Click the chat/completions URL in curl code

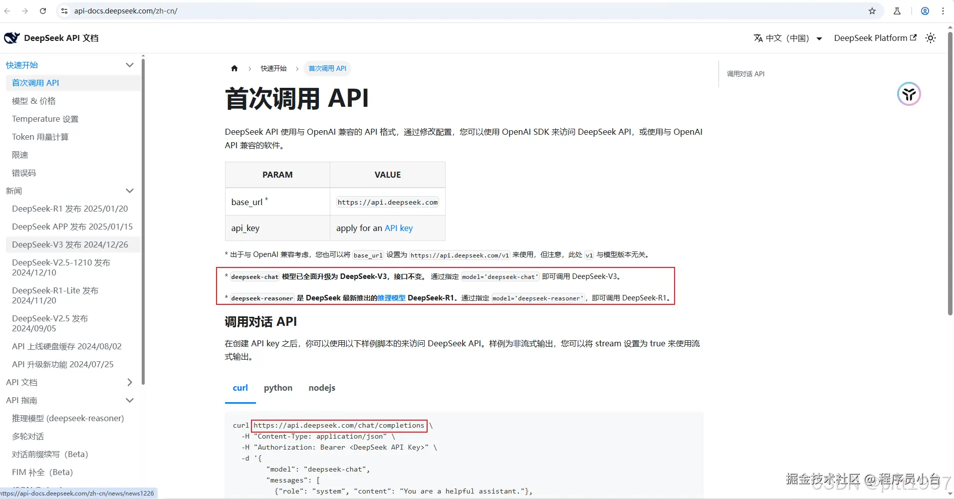click(339, 426)
